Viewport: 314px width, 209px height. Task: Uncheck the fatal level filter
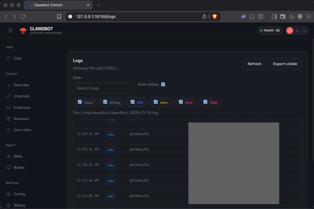(x=205, y=102)
